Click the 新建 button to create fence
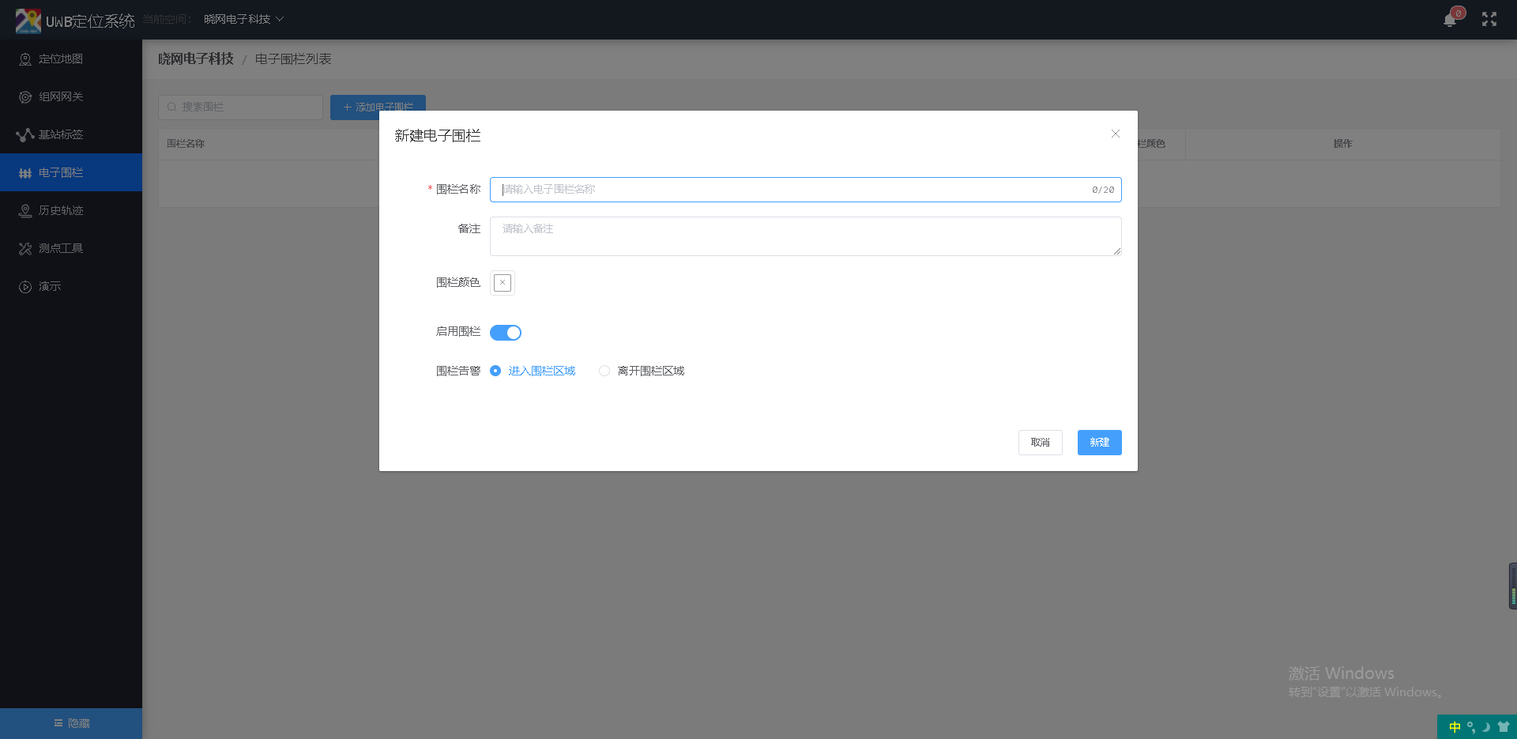 1099,443
